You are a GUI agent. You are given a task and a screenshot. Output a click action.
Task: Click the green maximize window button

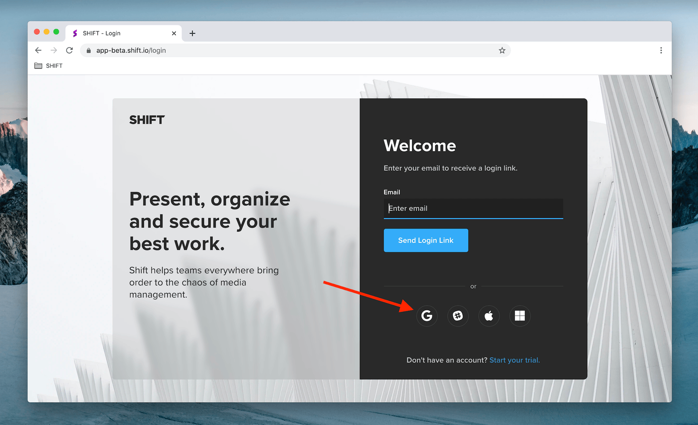[x=56, y=32]
